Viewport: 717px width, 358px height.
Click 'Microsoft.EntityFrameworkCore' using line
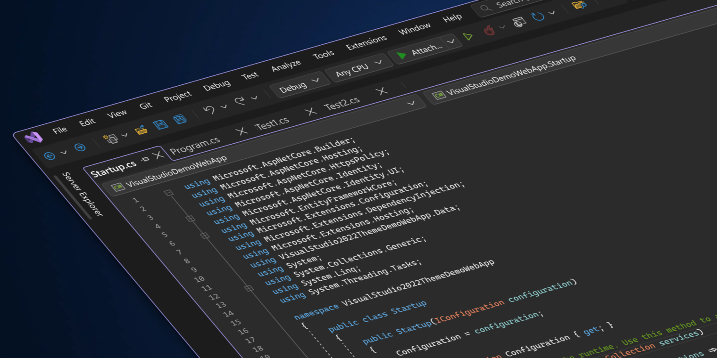coord(322,203)
